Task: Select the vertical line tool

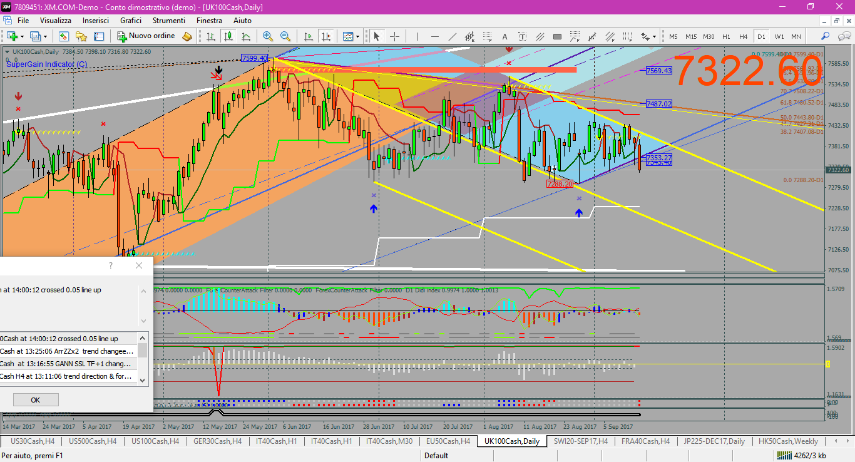Action: point(417,36)
